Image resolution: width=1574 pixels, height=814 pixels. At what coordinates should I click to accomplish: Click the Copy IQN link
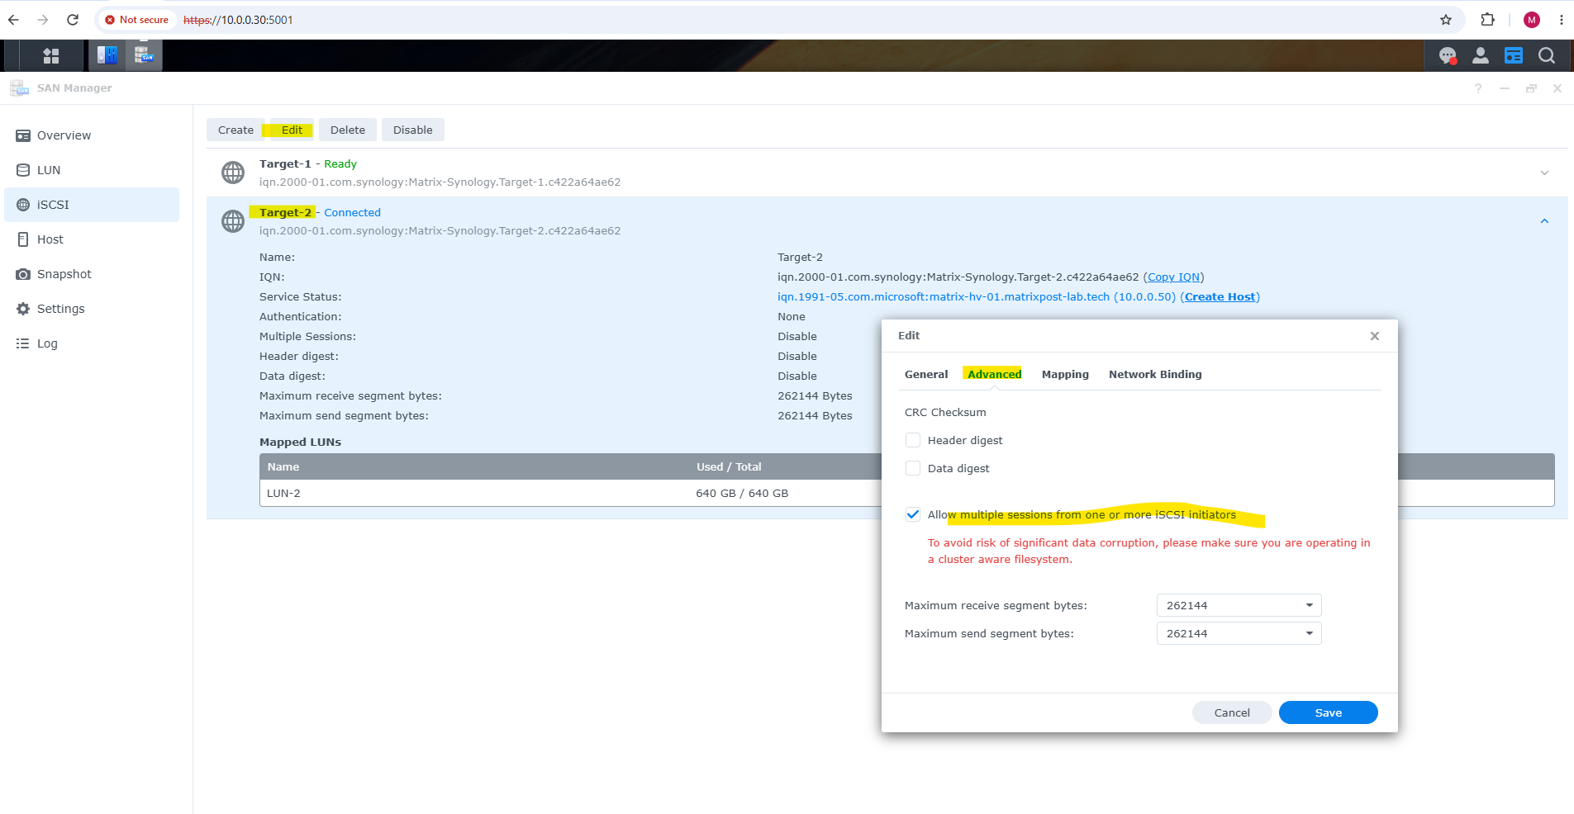click(x=1173, y=277)
